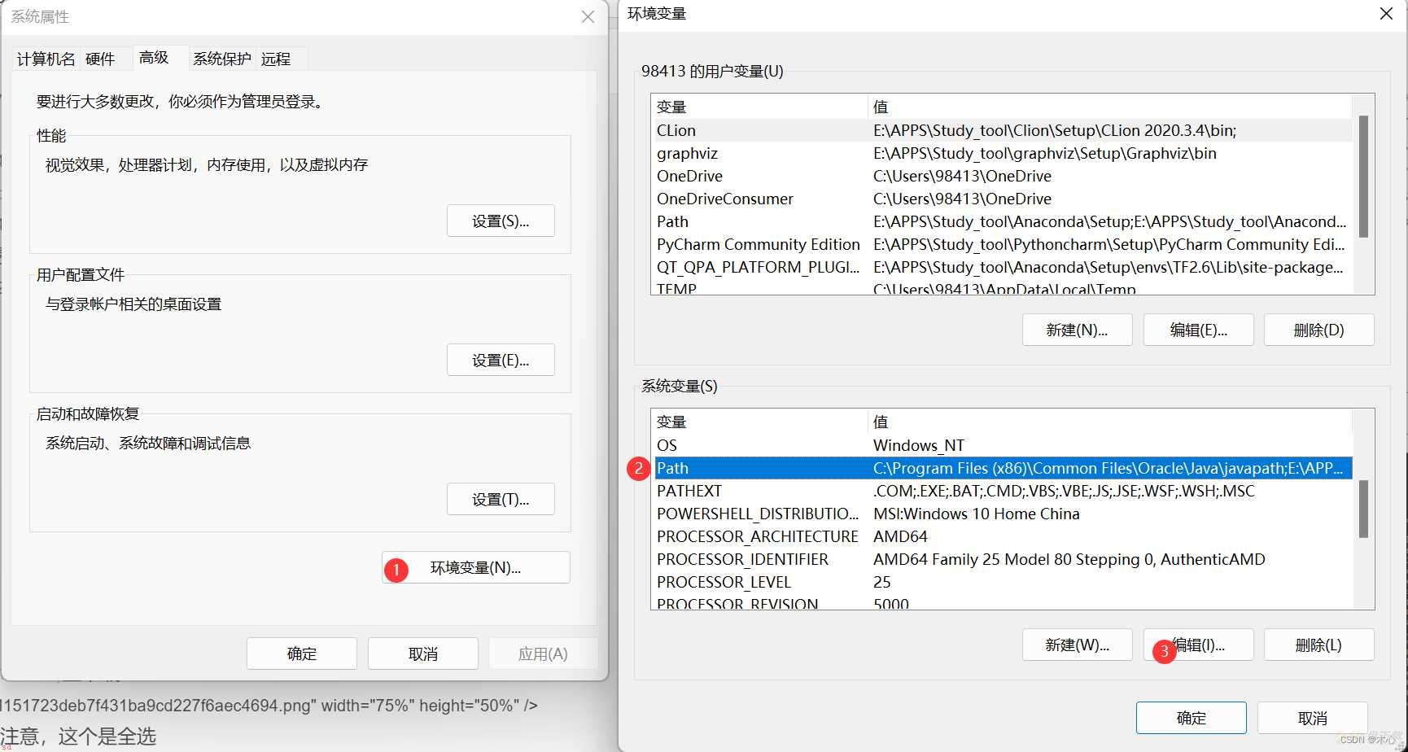Open user profile 设置(E)... button
The width and height of the screenshot is (1408, 752).
(x=501, y=360)
